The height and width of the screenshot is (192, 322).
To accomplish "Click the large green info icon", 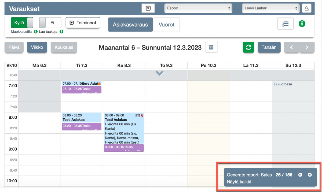I will click(302, 24).
